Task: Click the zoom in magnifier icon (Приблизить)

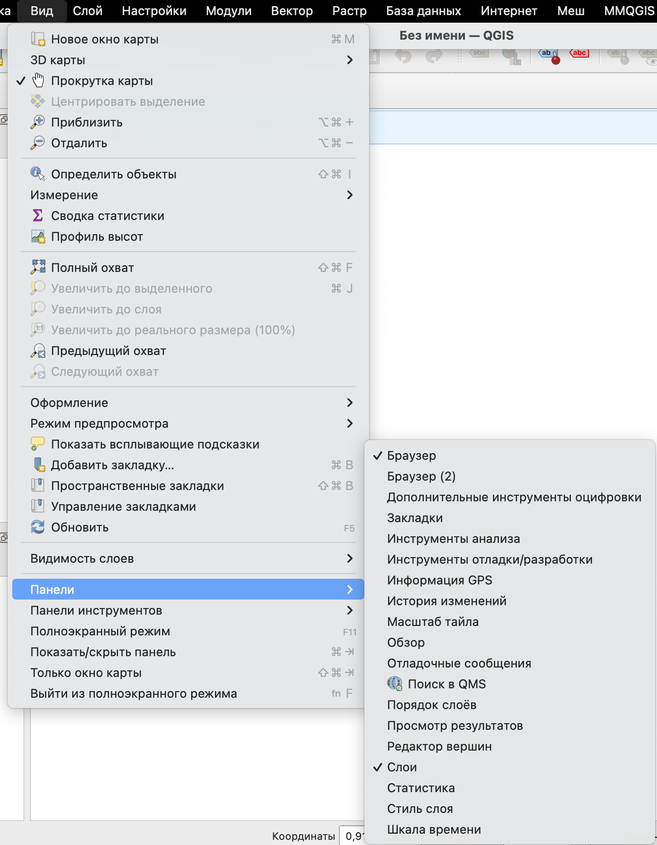Action: [38, 122]
